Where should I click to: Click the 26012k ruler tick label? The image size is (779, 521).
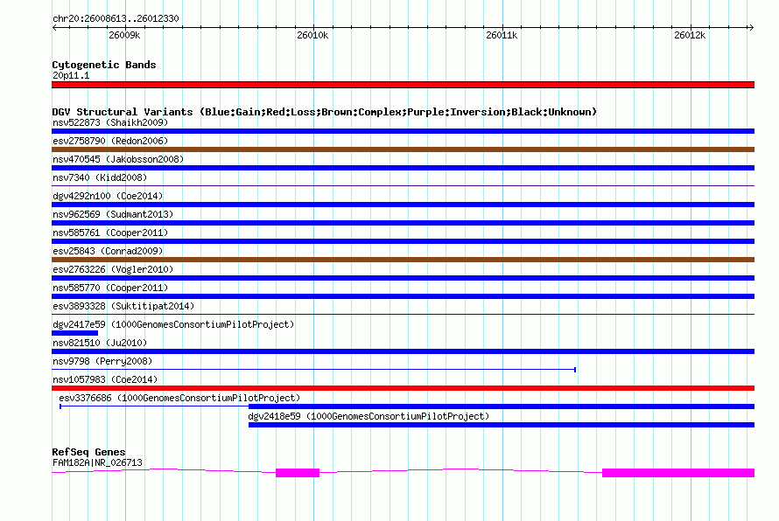[x=690, y=35]
